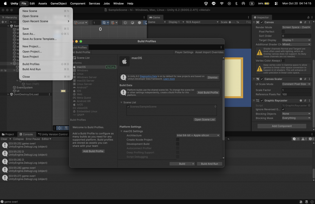Viewport: 315px width, 204px height.
Task: Open Recent Scene submenu
Action: (x=46, y=21)
